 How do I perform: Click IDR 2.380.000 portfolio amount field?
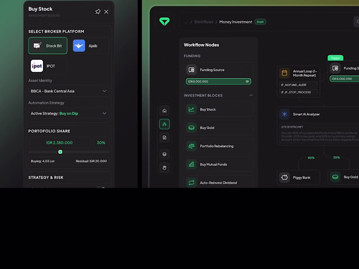[x=59, y=143]
